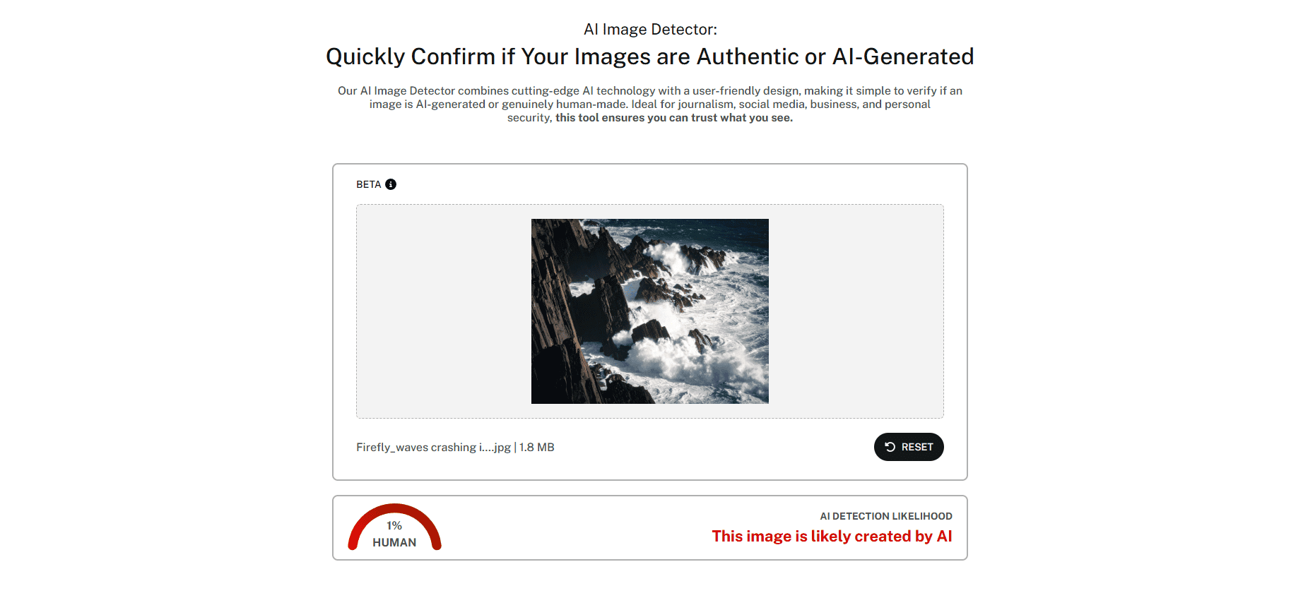Image resolution: width=1303 pixels, height=610 pixels.
Task: Click the BETA label
Action: click(368, 184)
